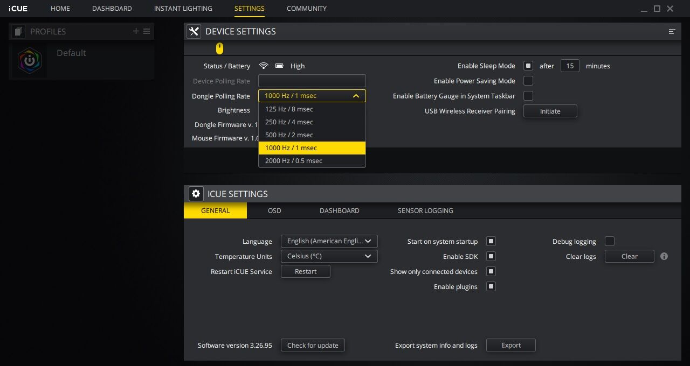This screenshot has height=366, width=690.
Task: Choose 250 Hz / 4 msec polling rate
Action: pos(312,122)
